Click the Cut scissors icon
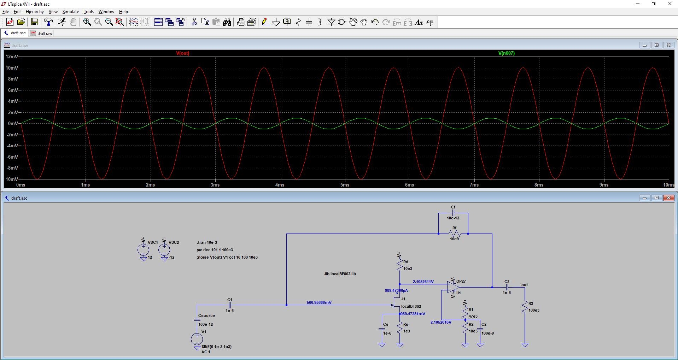The image size is (678, 360). 194,22
